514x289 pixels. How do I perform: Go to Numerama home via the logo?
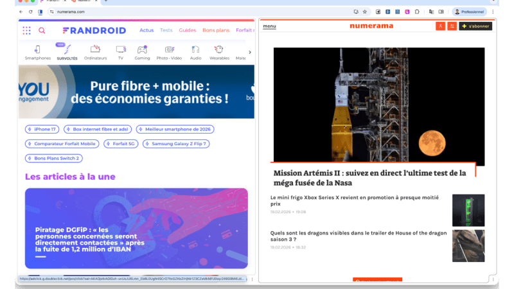[371, 26]
